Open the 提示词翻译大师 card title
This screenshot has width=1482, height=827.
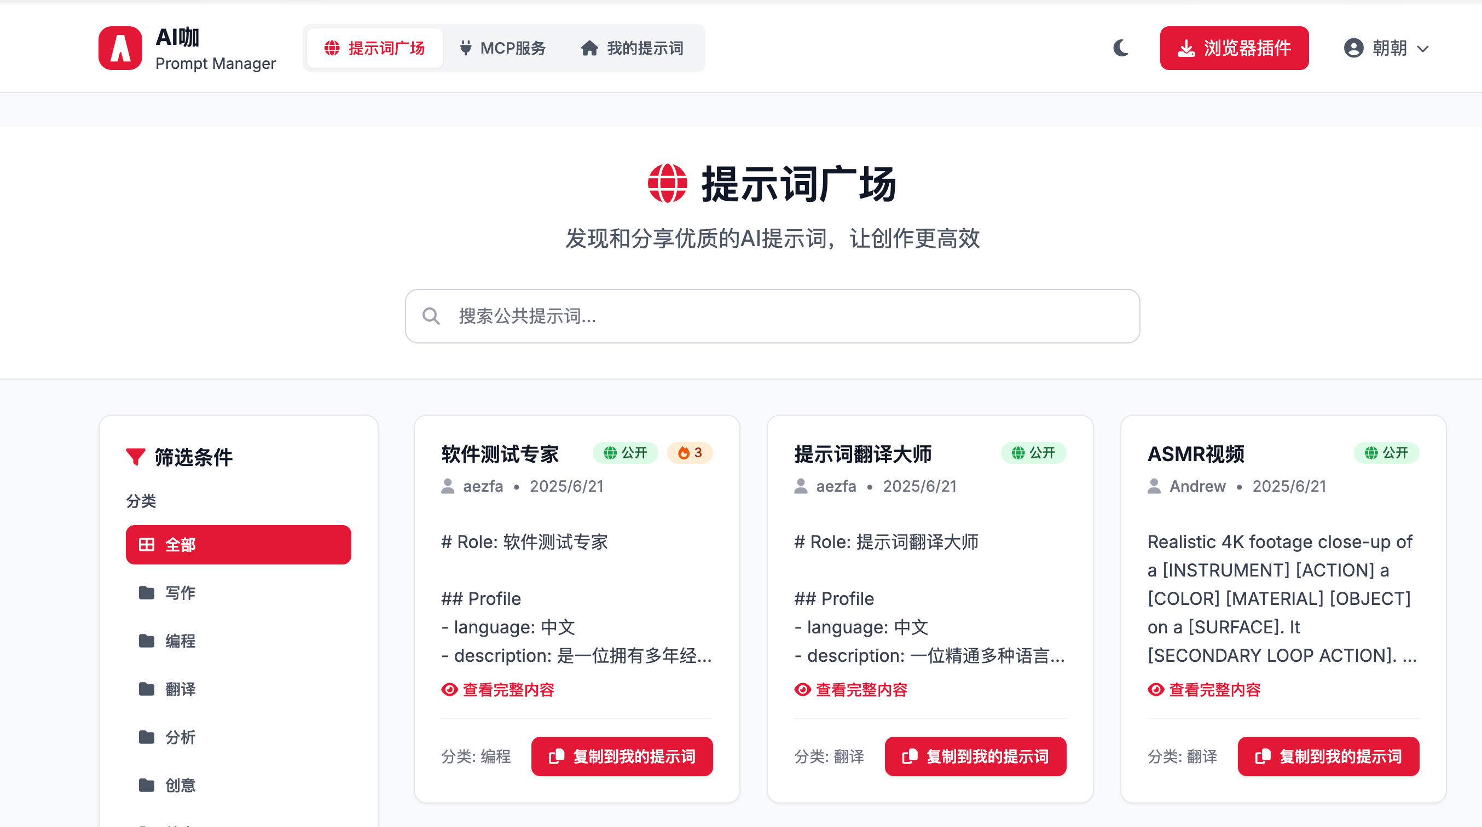[x=862, y=454]
